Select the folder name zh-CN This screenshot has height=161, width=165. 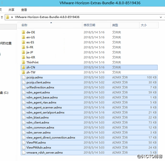tap(31, 67)
